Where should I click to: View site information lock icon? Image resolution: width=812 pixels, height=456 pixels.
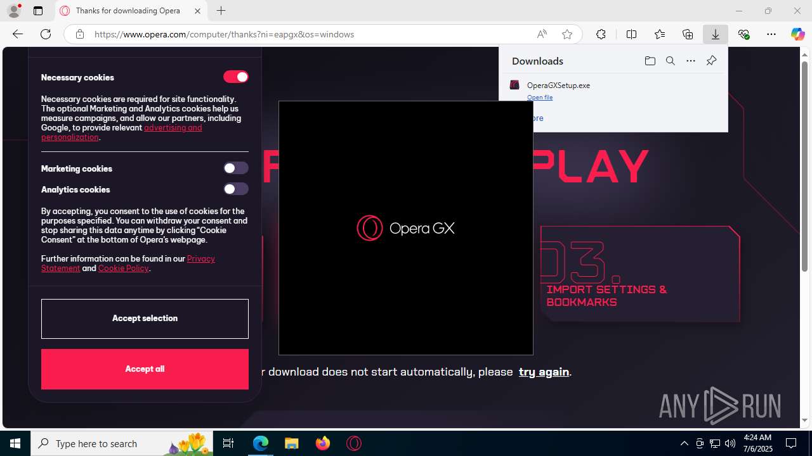pos(79,34)
